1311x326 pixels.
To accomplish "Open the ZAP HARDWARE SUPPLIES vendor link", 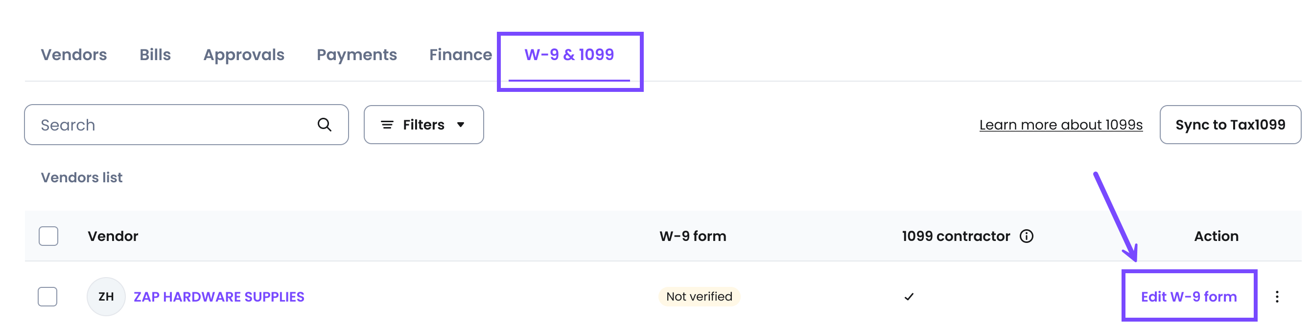I will 219,297.
